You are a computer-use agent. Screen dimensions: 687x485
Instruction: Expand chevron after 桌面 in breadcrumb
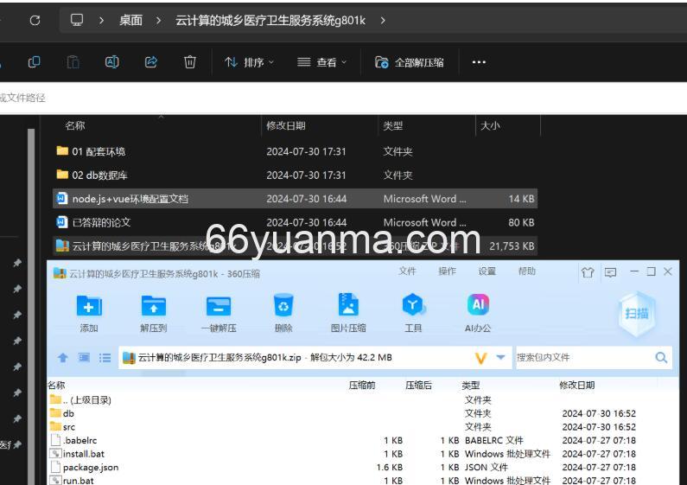159,20
